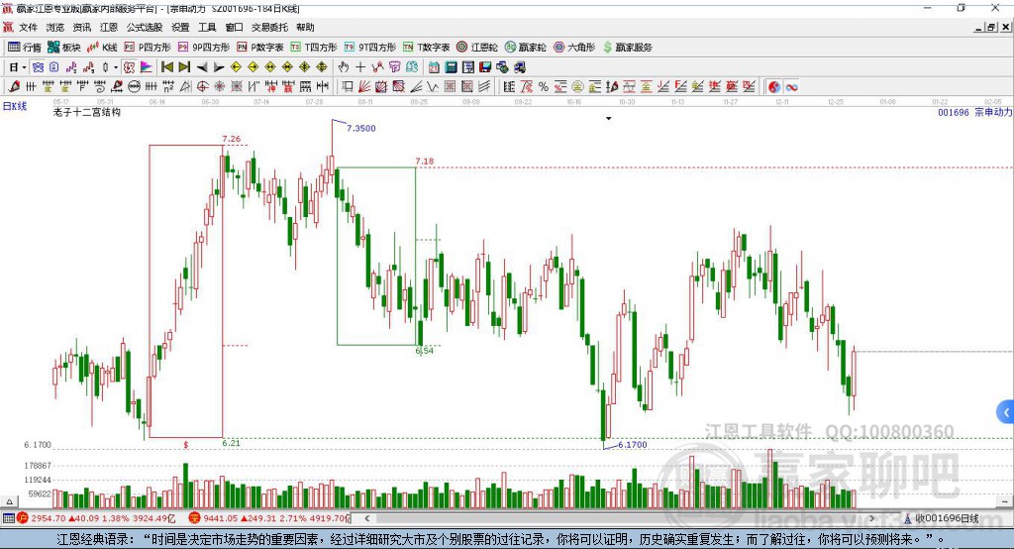Open the 帮助 menu

pos(305,27)
